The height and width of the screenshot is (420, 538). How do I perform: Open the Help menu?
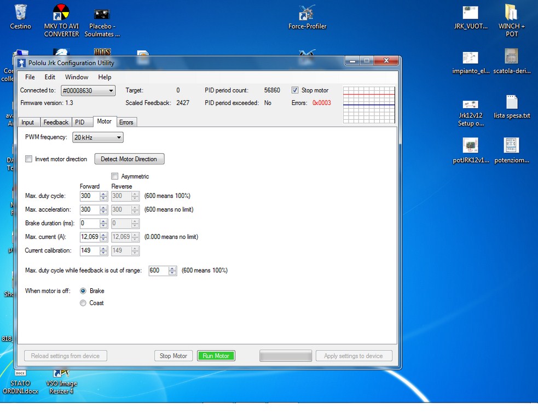point(105,77)
